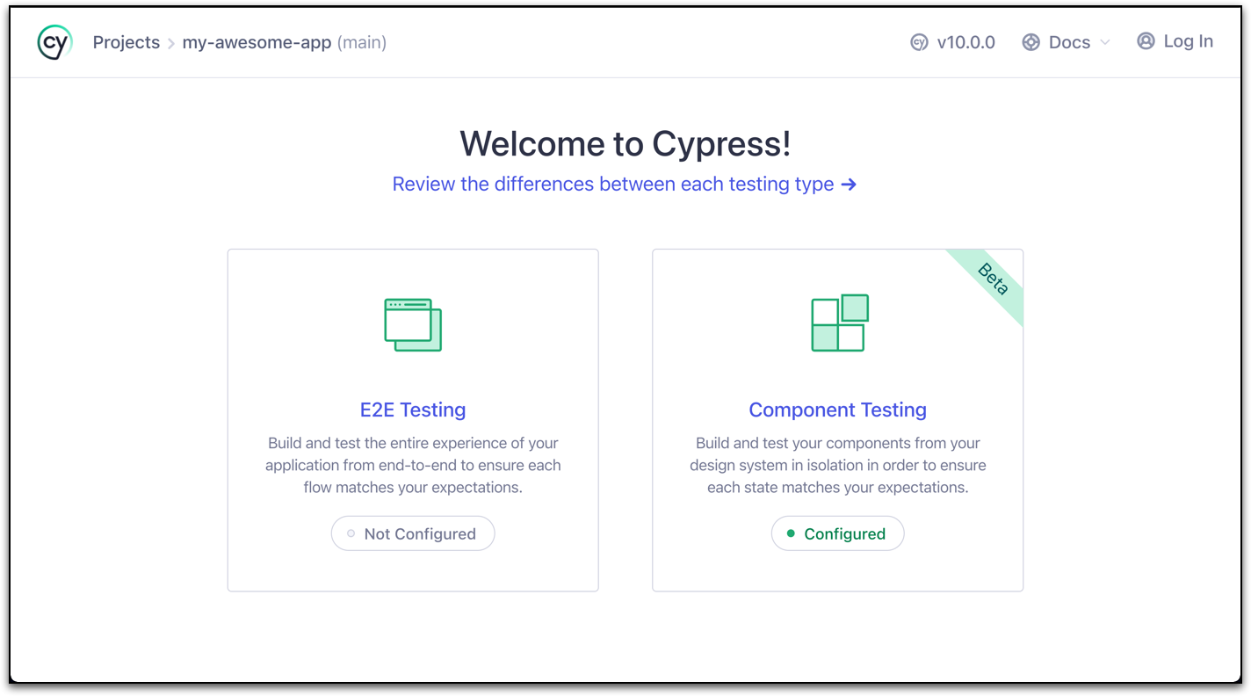Open the Docs dropdown chevron

[x=1105, y=41]
